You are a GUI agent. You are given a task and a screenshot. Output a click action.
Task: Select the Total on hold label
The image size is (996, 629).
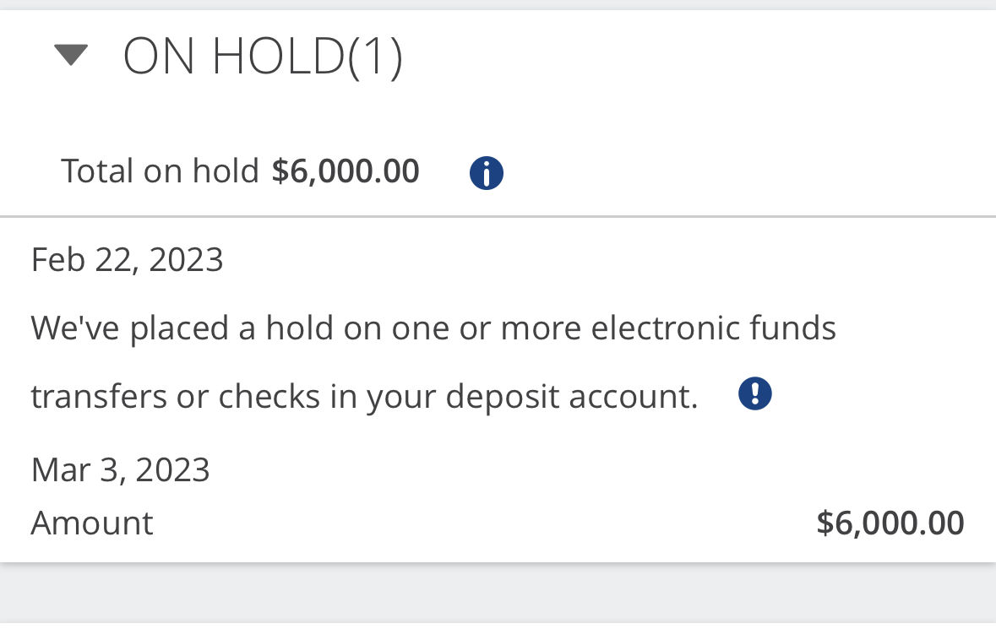(x=160, y=171)
